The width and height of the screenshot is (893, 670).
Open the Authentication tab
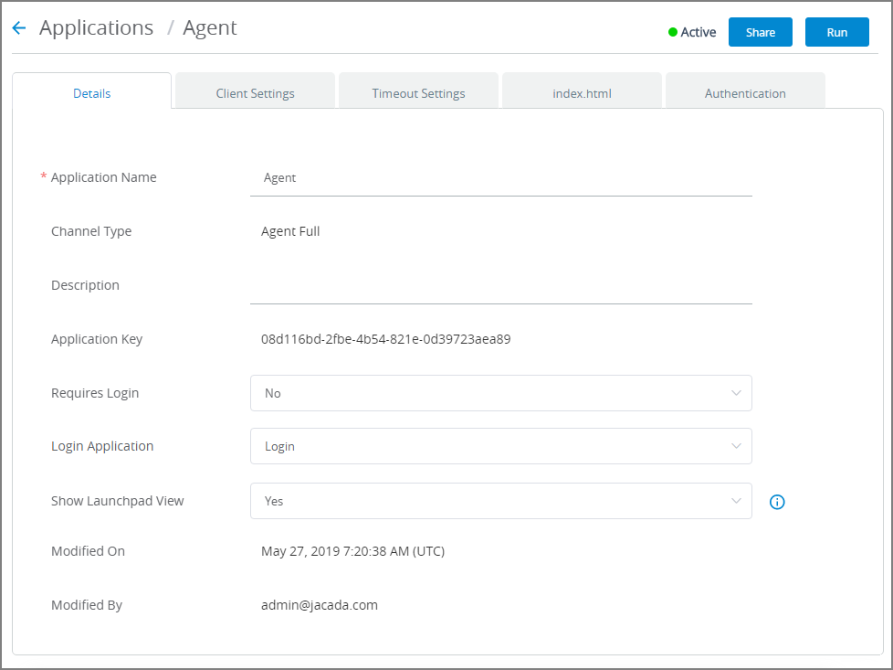tap(745, 91)
